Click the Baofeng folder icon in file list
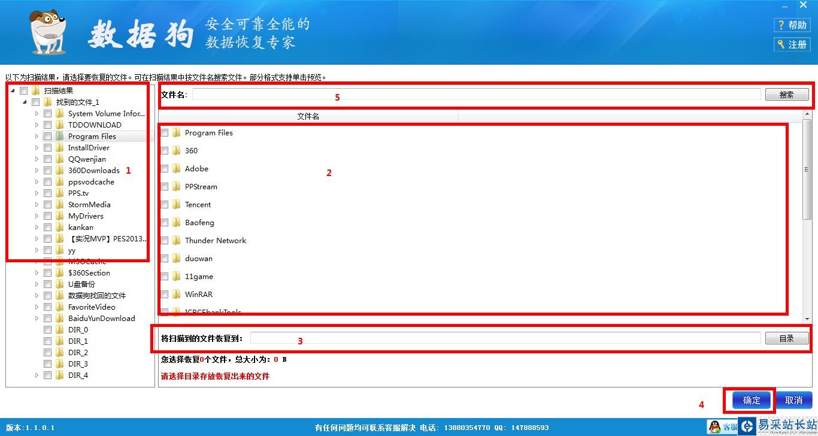The width and height of the screenshot is (818, 436). (x=176, y=223)
